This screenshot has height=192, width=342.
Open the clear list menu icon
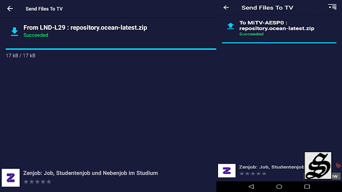(332, 7)
